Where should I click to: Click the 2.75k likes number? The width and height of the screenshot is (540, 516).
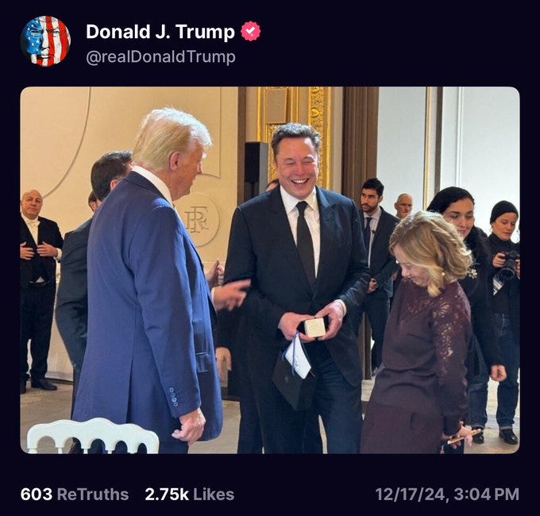[x=167, y=495]
